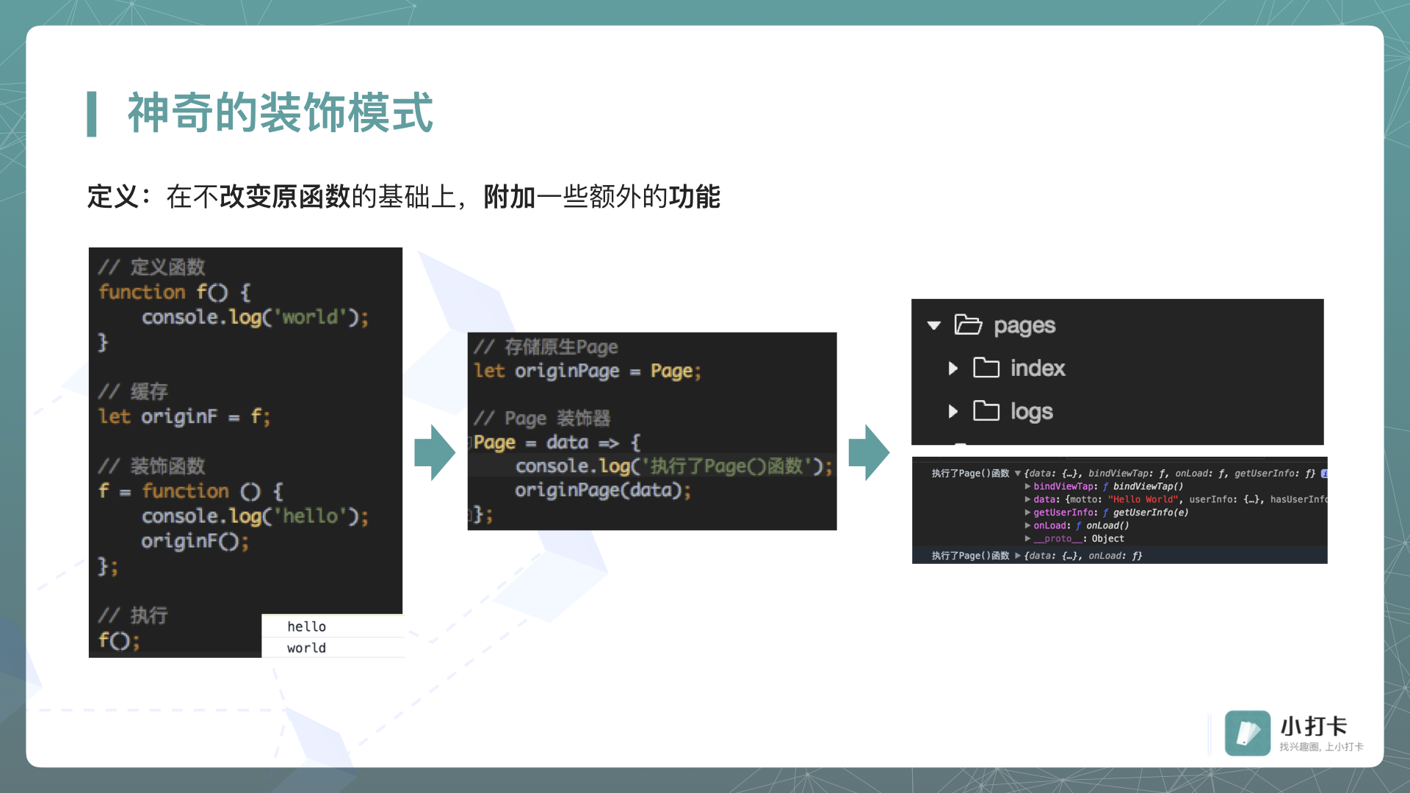This screenshot has height=793, width=1410.
Task: Expand the second logged object {data, onLoad}
Action: [1018, 556]
